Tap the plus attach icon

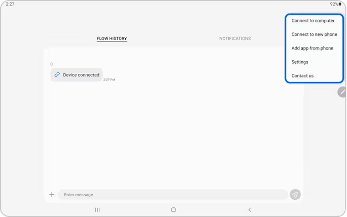tap(52, 194)
